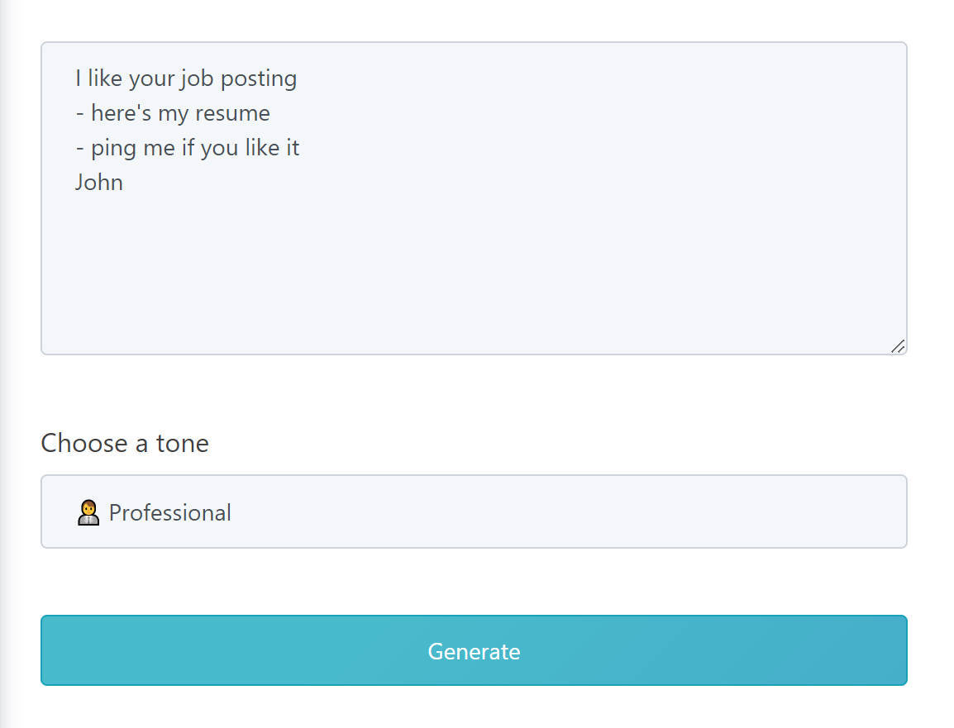Click the page background beside the form
Screen dimensions: 954x728
pos(8,364)
